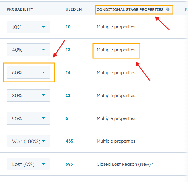Click Multiple properties in the 40% row
Screen dimensions: 193x182
coord(116,50)
